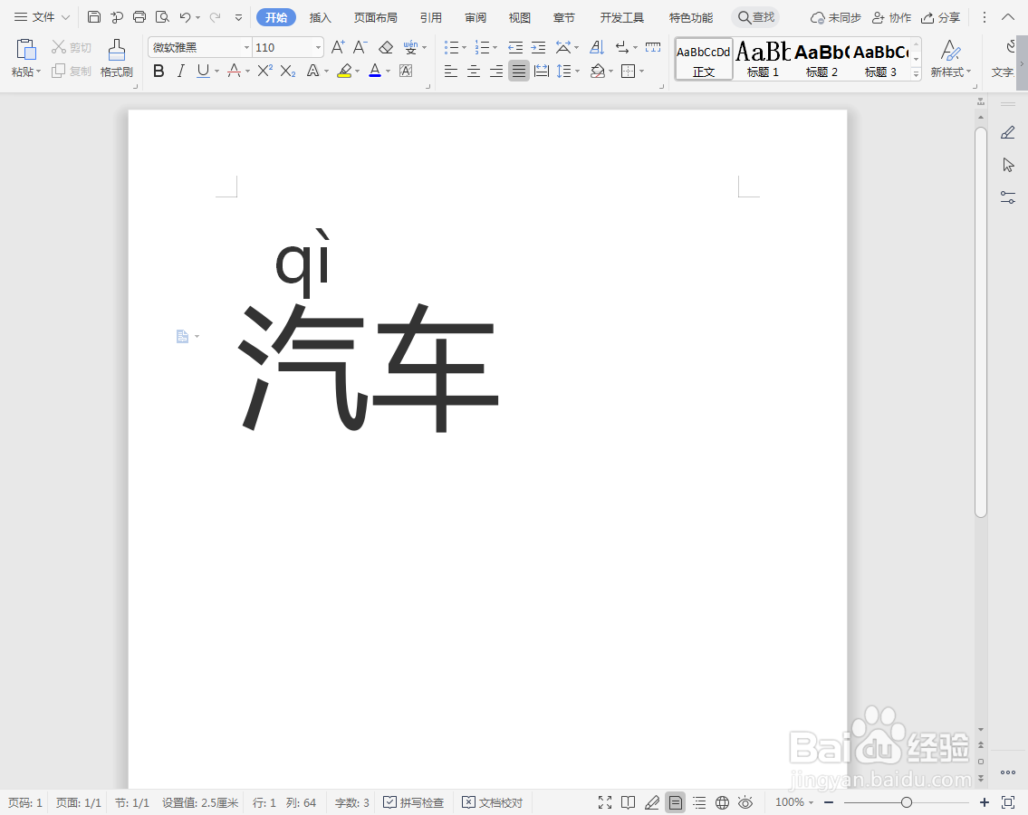
Task: Expand styles gallery more arrow
Action: (916, 74)
